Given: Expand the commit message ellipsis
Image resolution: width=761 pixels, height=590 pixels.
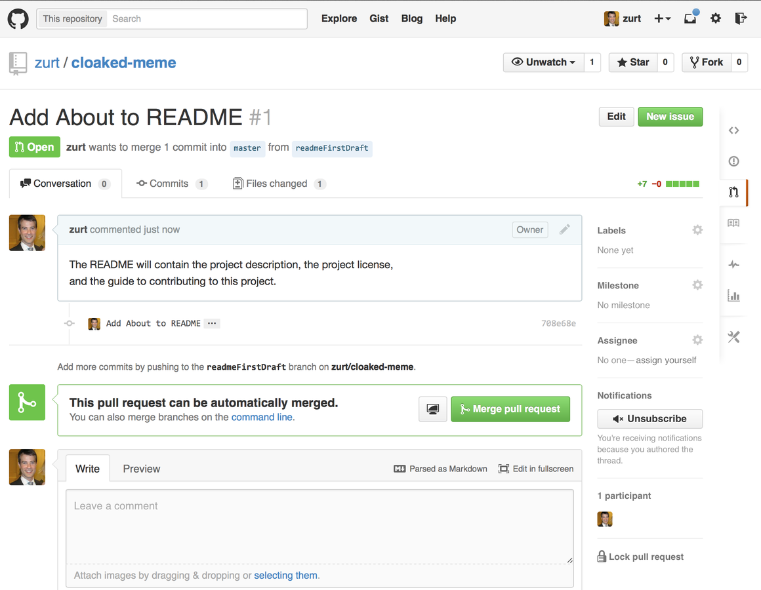Looking at the screenshot, I should [x=212, y=323].
